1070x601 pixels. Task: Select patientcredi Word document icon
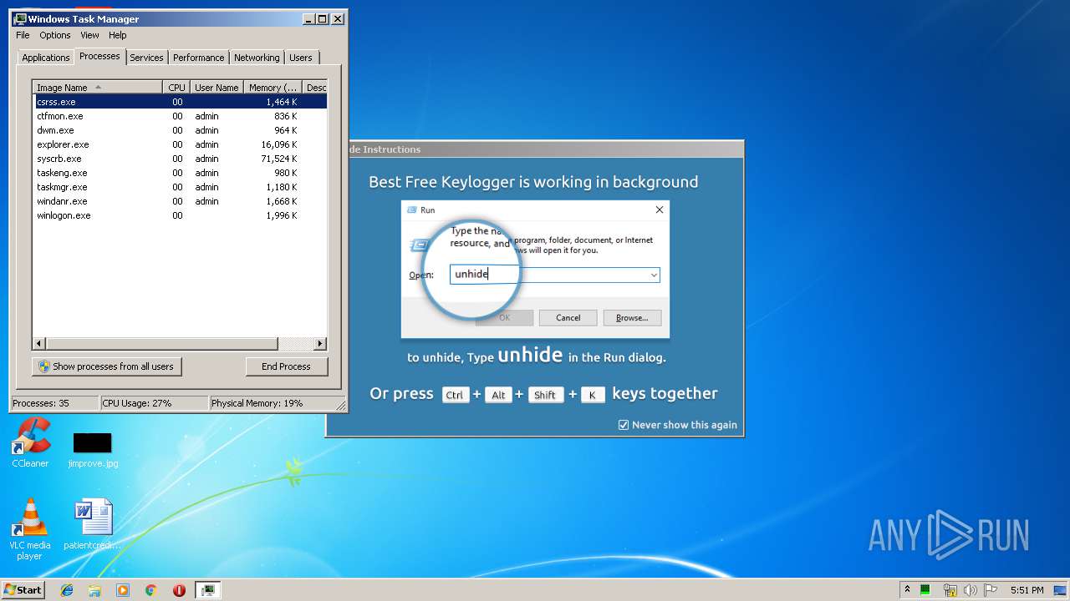tap(93, 524)
